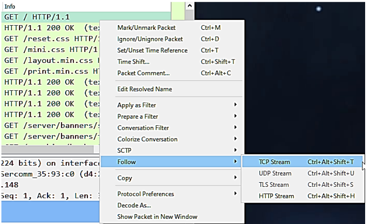The width and height of the screenshot is (367, 224).
Task: Choose Edit Resolved Name
Action: [x=172, y=89]
